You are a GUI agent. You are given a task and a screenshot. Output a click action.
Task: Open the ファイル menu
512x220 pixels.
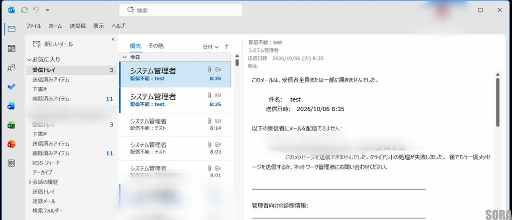(33, 26)
